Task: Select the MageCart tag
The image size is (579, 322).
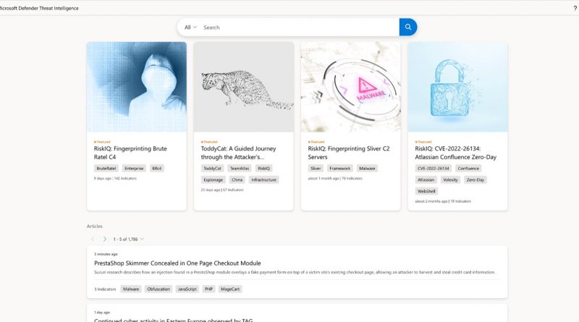Action: [230, 289]
